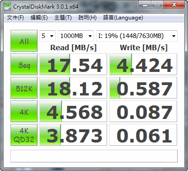This screenshot has height=171, width=188.
Task: Open the 說明(H) menu
Action: [x=87, y=18]
